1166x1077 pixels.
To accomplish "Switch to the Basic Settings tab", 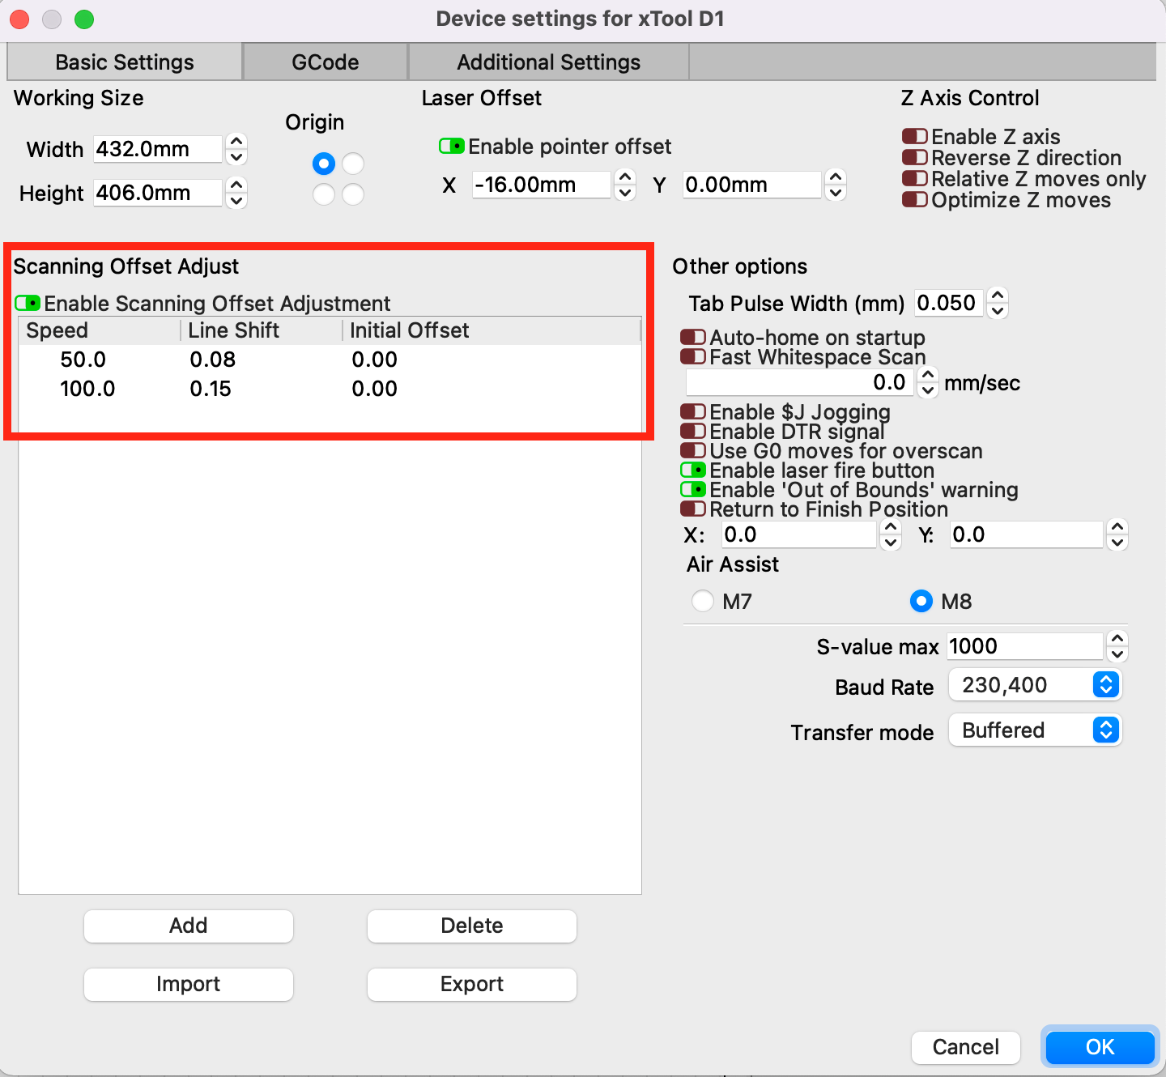I will [125, 62].
